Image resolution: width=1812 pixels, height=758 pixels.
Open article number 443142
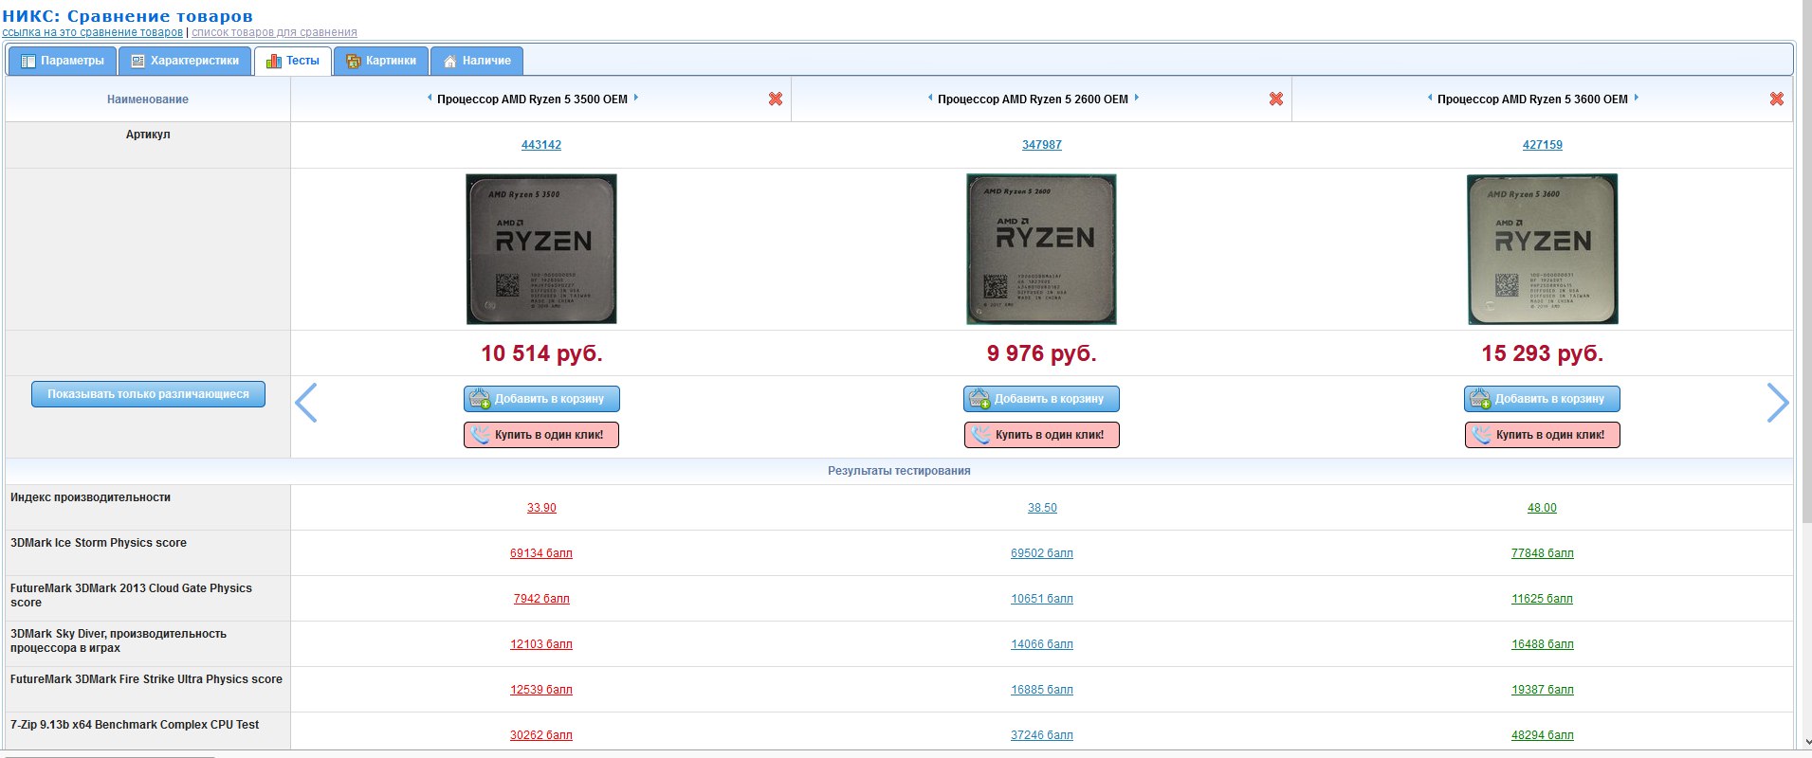click(541, 145)
